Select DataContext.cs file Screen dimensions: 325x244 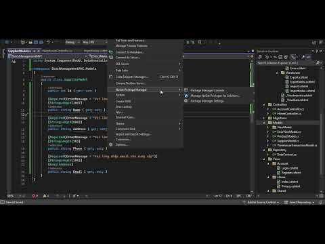pyautogui.click(x=286, y=155)
